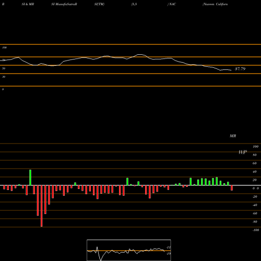Click the MR axis label -100 on right

coord(256,230)
